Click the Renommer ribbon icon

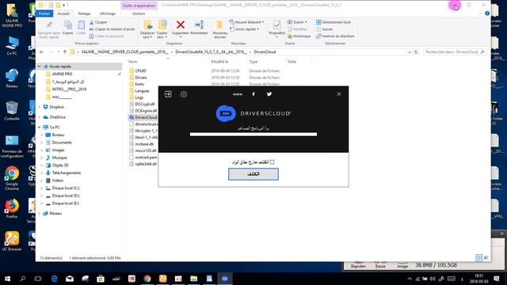point(199,25)
